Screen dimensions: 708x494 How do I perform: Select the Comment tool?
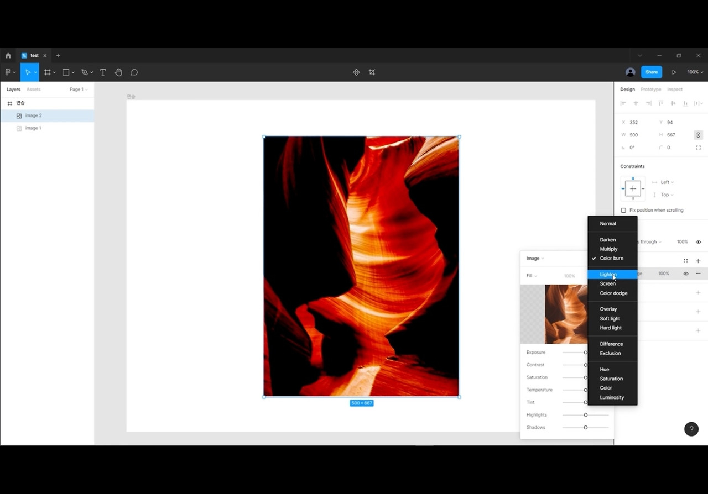coord(134,72)
